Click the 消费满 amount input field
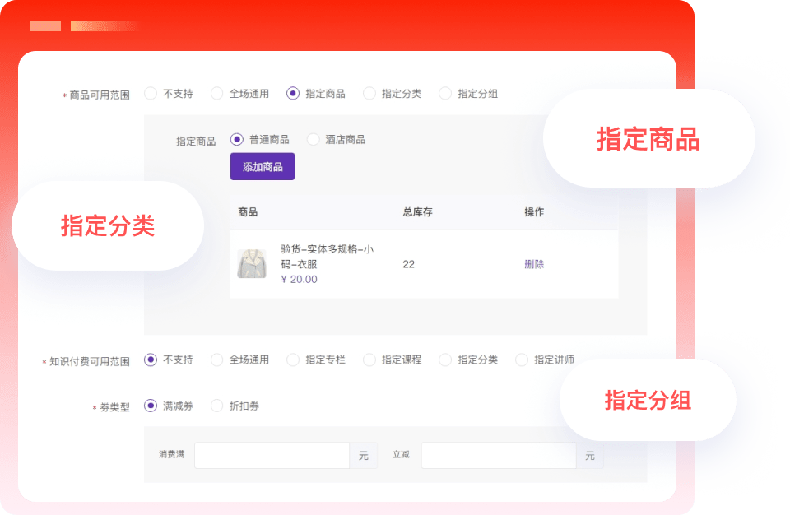The height and width of the screenshot is (515, 790). point(272,456)
